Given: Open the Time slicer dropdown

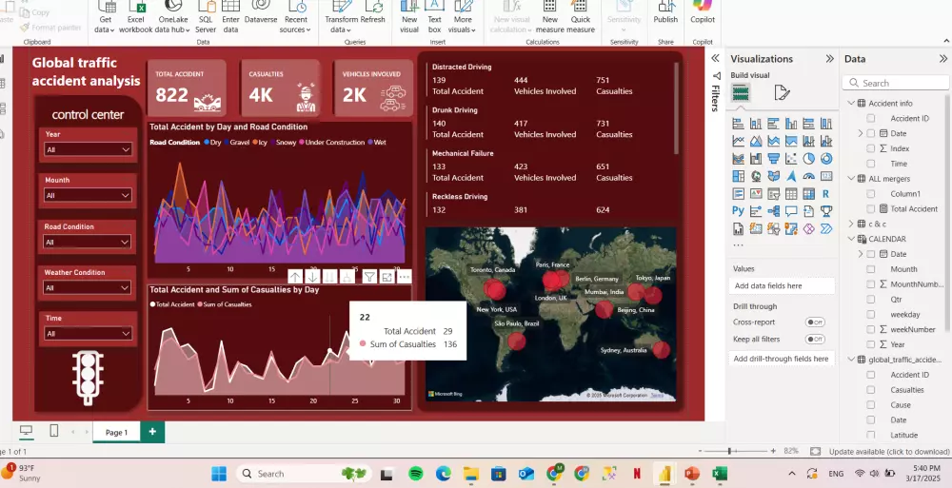Looking at the screenshot, I should click(x=88, y=334).
